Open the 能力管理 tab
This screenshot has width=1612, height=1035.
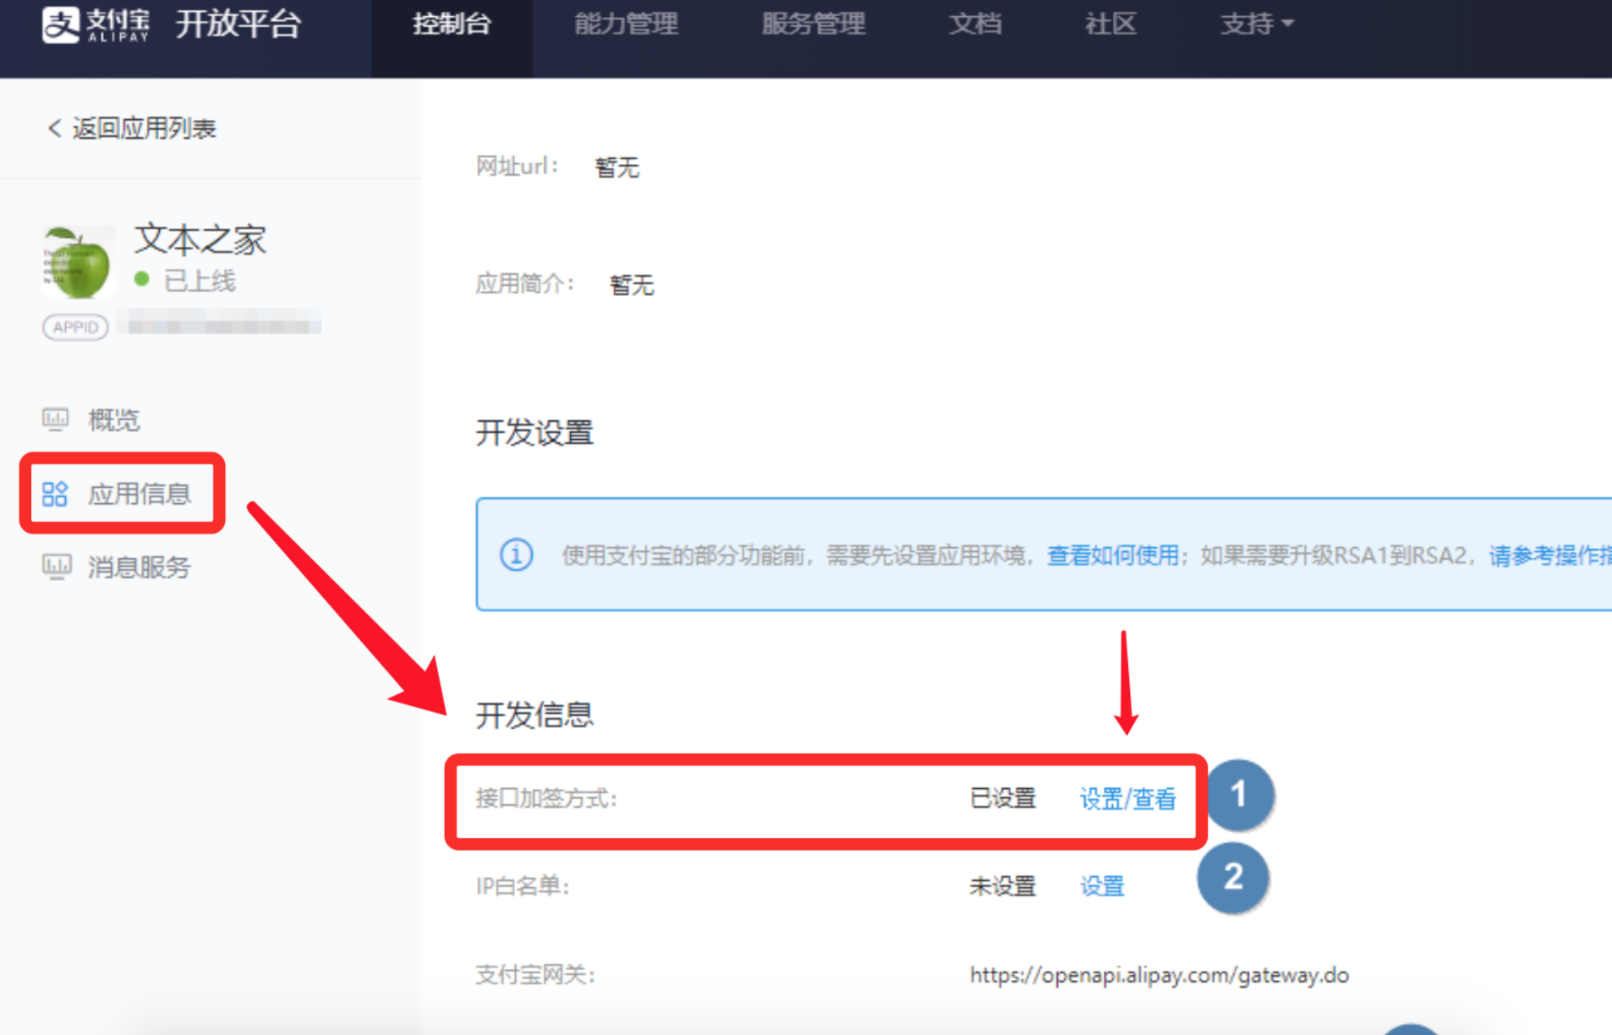coord(626,24)
